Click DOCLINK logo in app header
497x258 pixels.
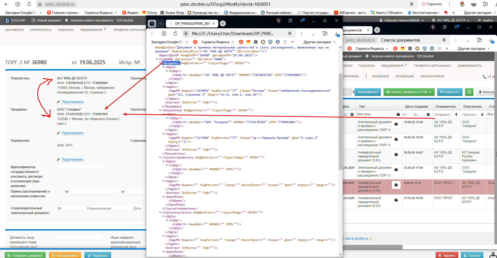tap(15, 20)
